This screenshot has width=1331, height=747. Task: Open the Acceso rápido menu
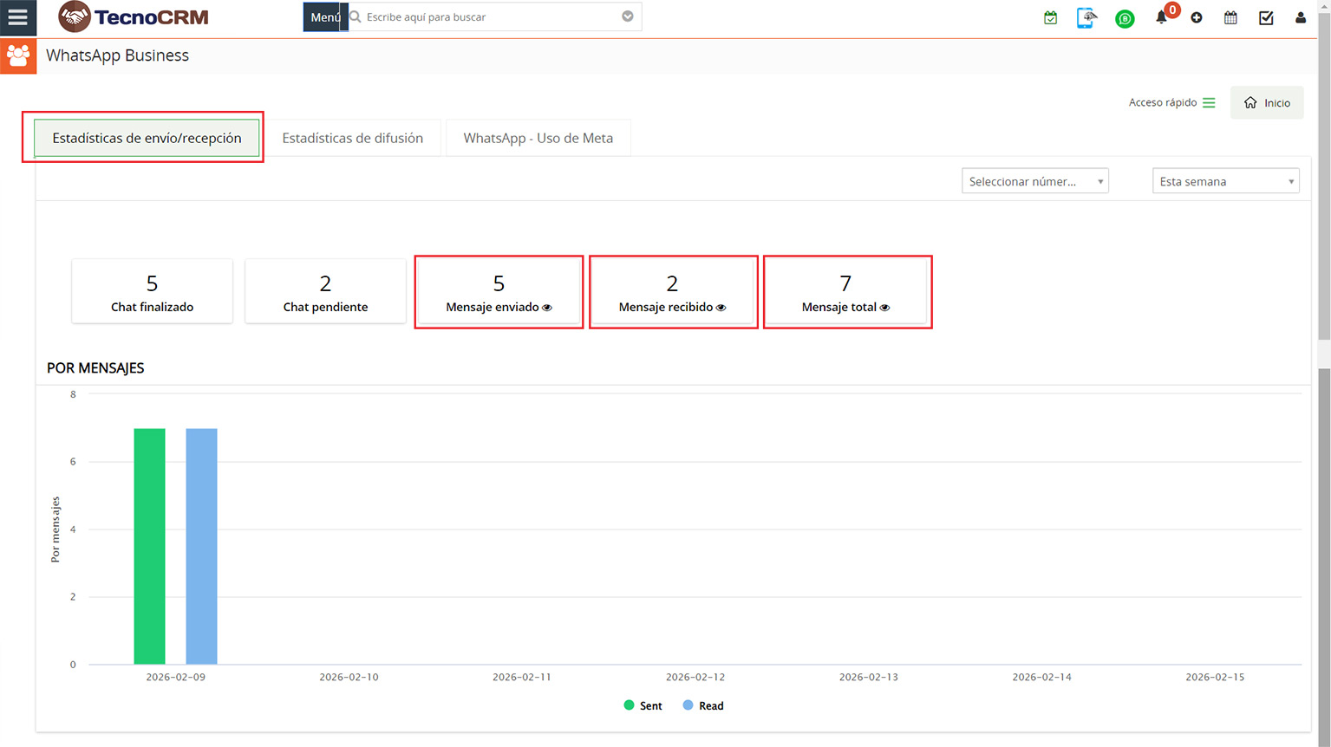tap(1171, 102)
